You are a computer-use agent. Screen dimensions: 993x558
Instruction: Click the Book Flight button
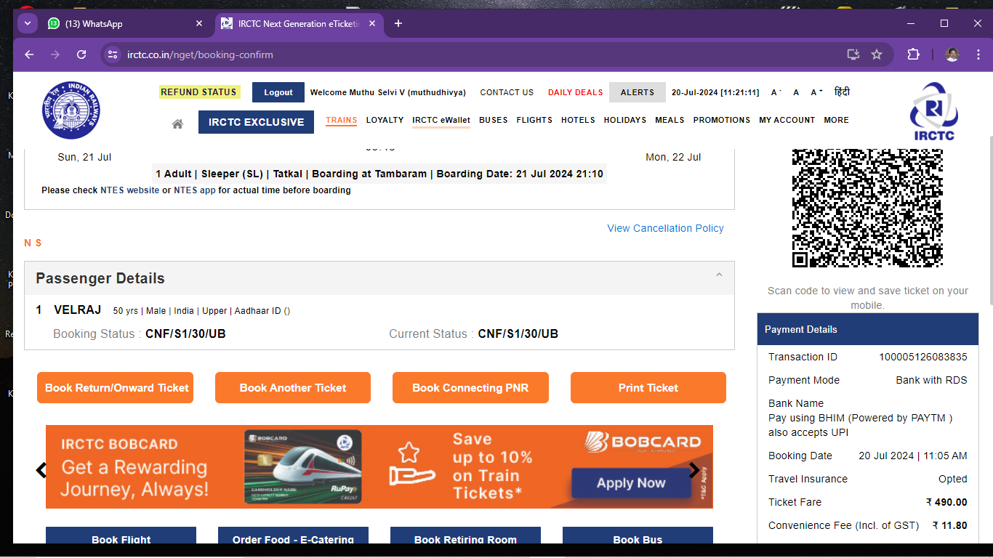tap(121, 535)
